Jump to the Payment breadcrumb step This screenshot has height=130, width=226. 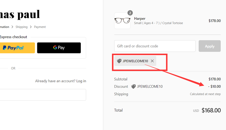pos(40,27)
